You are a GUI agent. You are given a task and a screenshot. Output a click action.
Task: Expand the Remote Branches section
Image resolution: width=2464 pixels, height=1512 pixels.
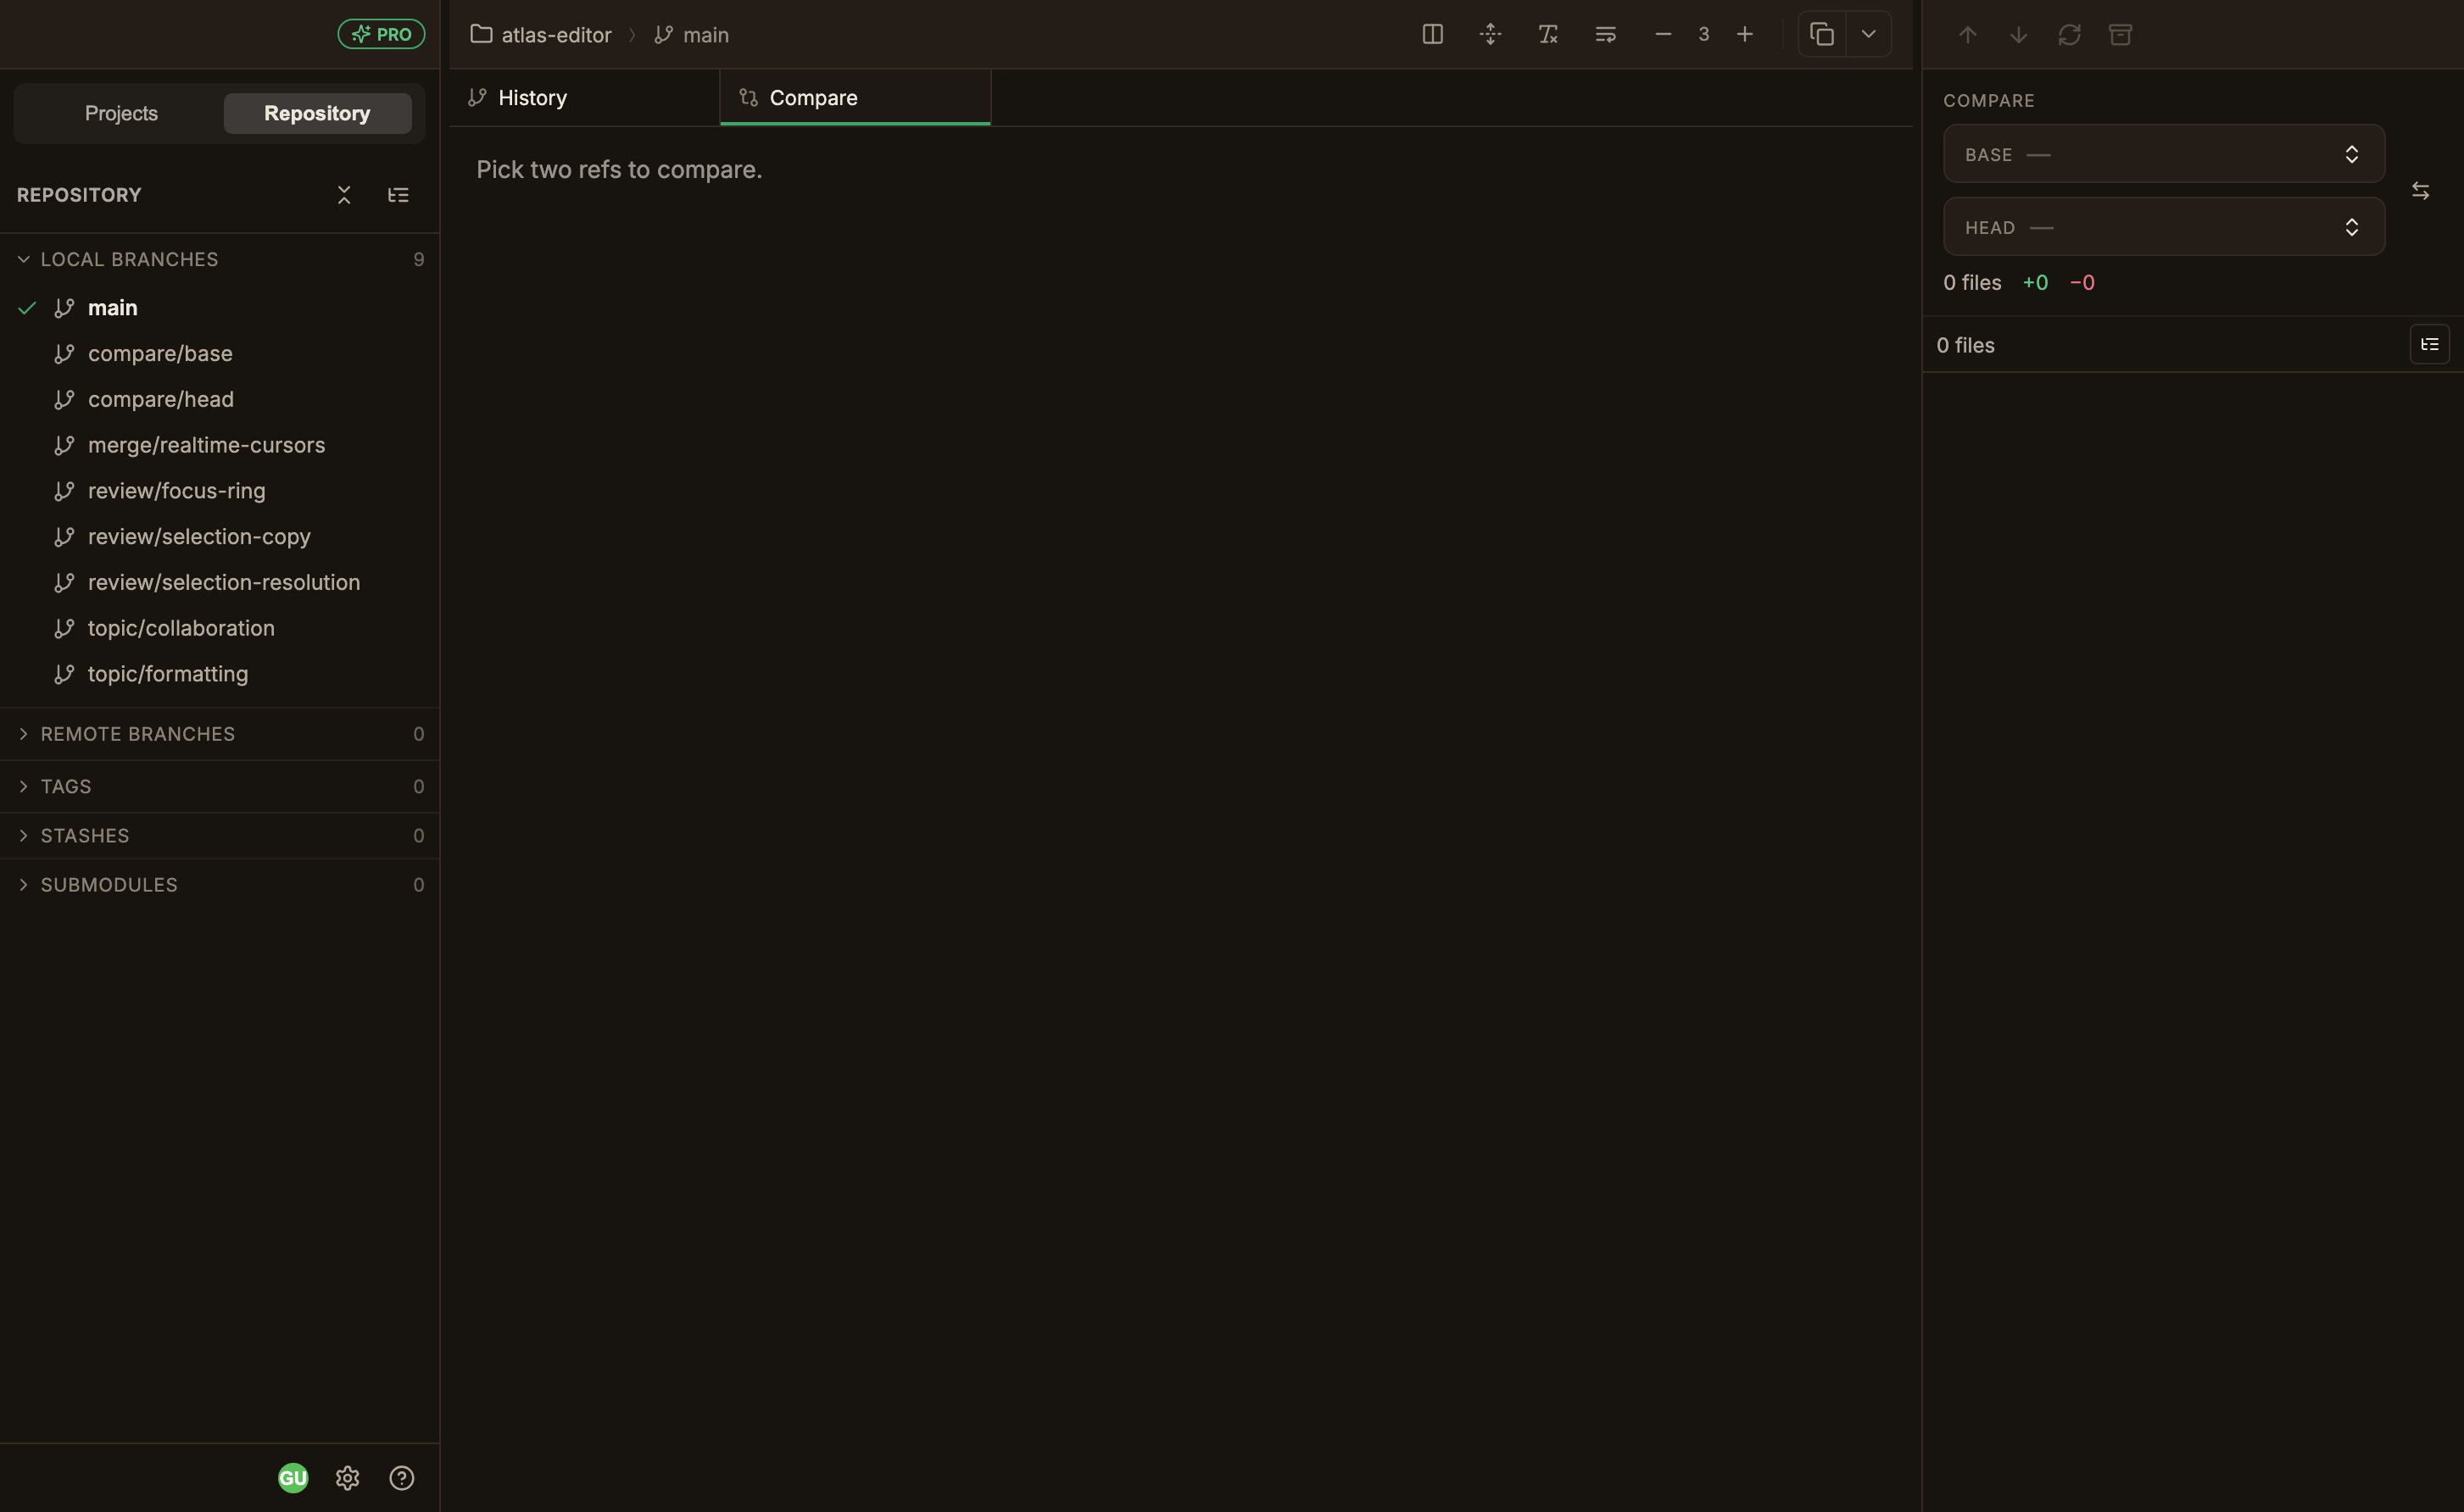(220, 734)
